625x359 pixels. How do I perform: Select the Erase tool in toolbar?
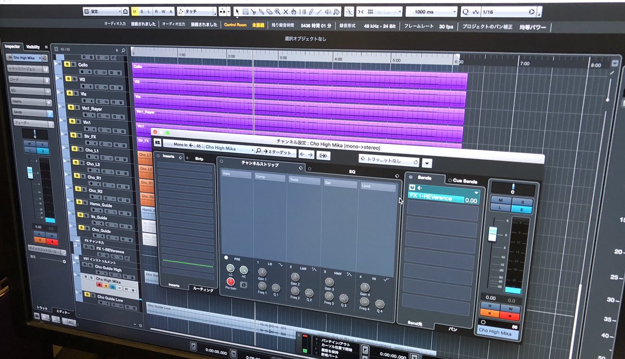pyautogui.click(x=269, y=11)
